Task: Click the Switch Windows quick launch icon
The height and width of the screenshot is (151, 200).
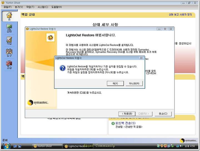Action: click(19, 146)
